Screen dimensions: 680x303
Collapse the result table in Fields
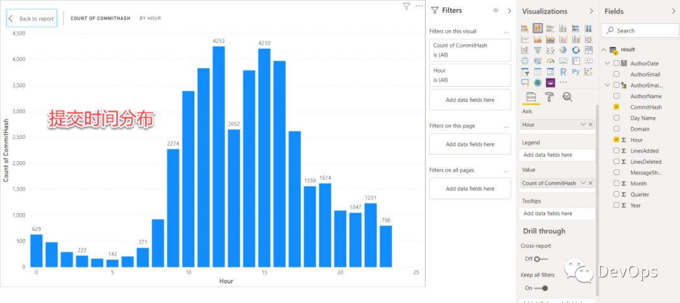[604, 50]
